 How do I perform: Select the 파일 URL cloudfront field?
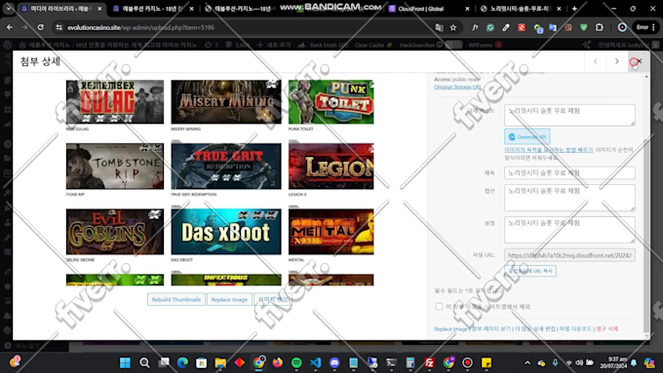point(569,255)
